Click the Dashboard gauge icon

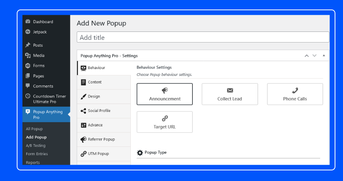pos(28,21)
